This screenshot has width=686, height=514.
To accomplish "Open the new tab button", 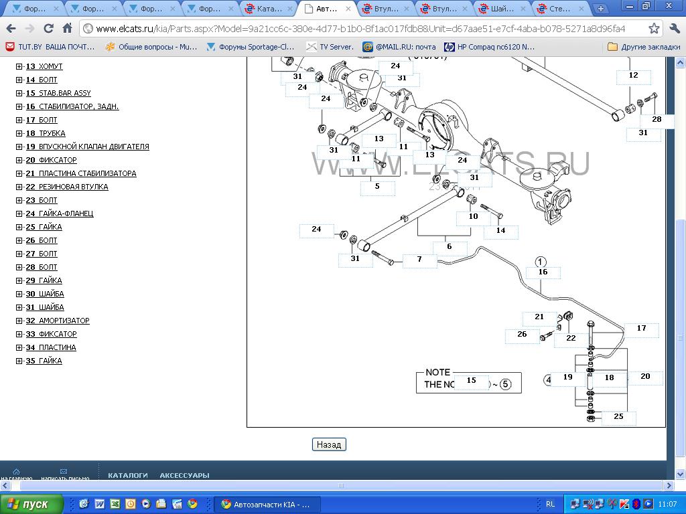I will 600,9.
